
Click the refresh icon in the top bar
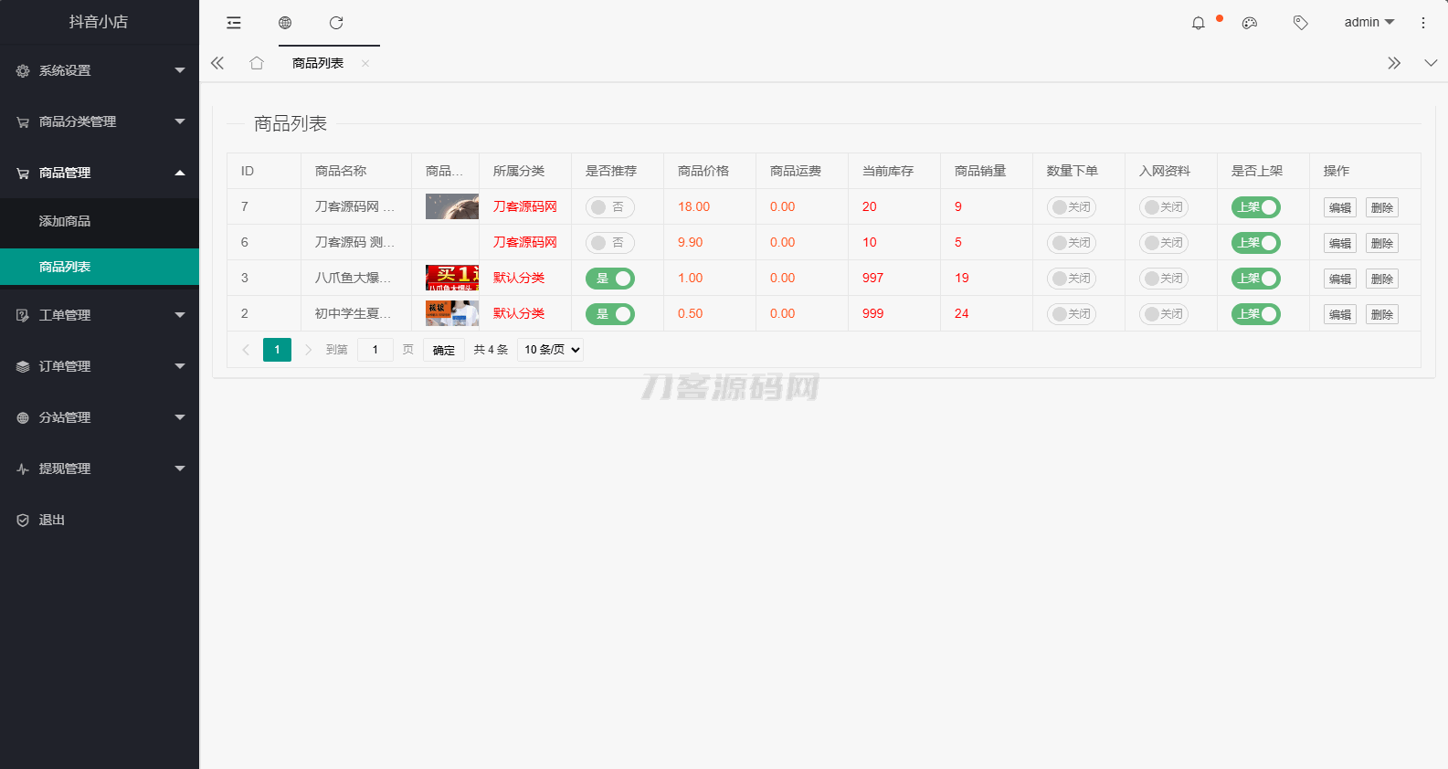pyautogui.click(x=336, y=23)
